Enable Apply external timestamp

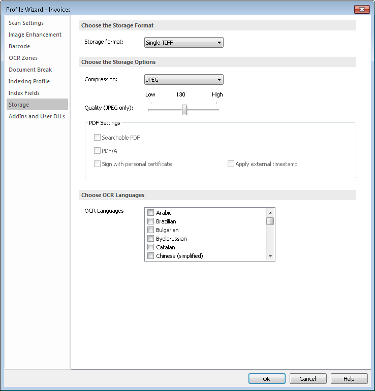pos(231,164)
